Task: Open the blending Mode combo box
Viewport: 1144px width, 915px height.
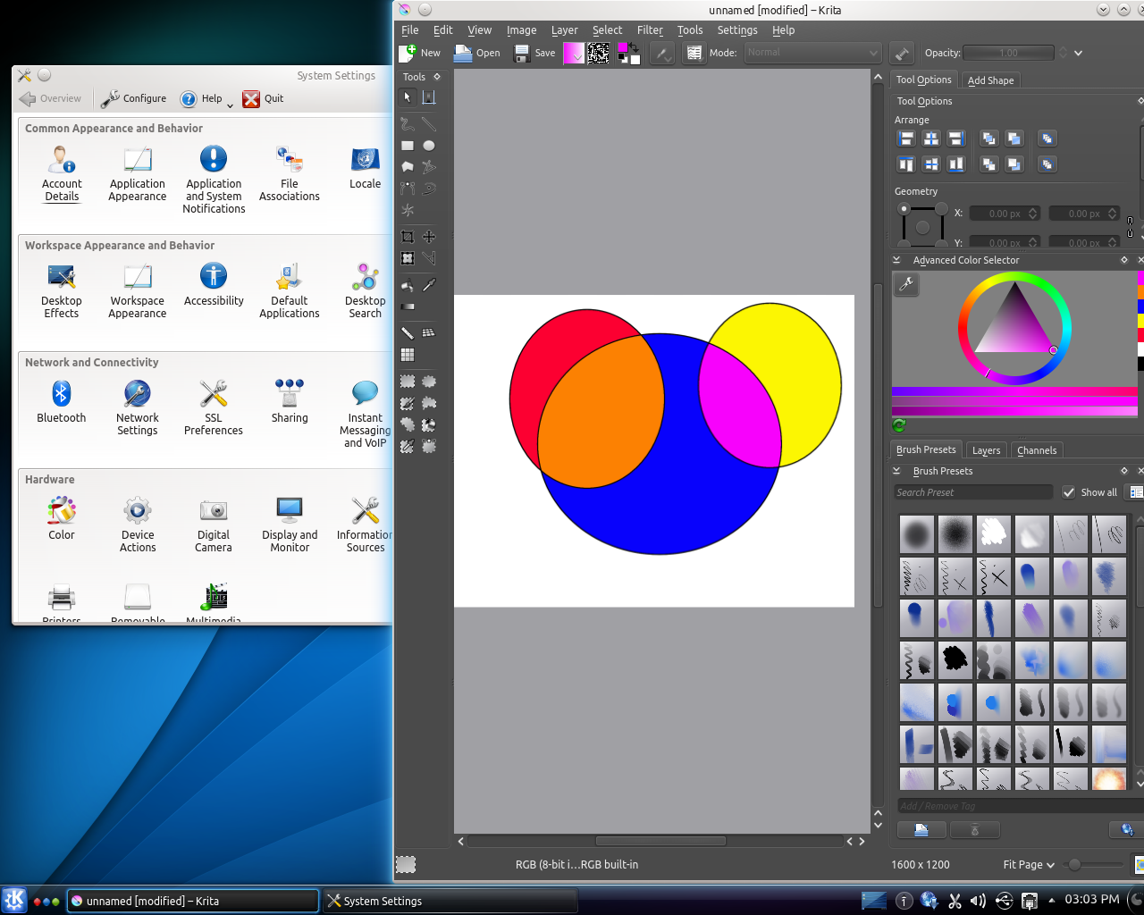Action: [813, 53]
